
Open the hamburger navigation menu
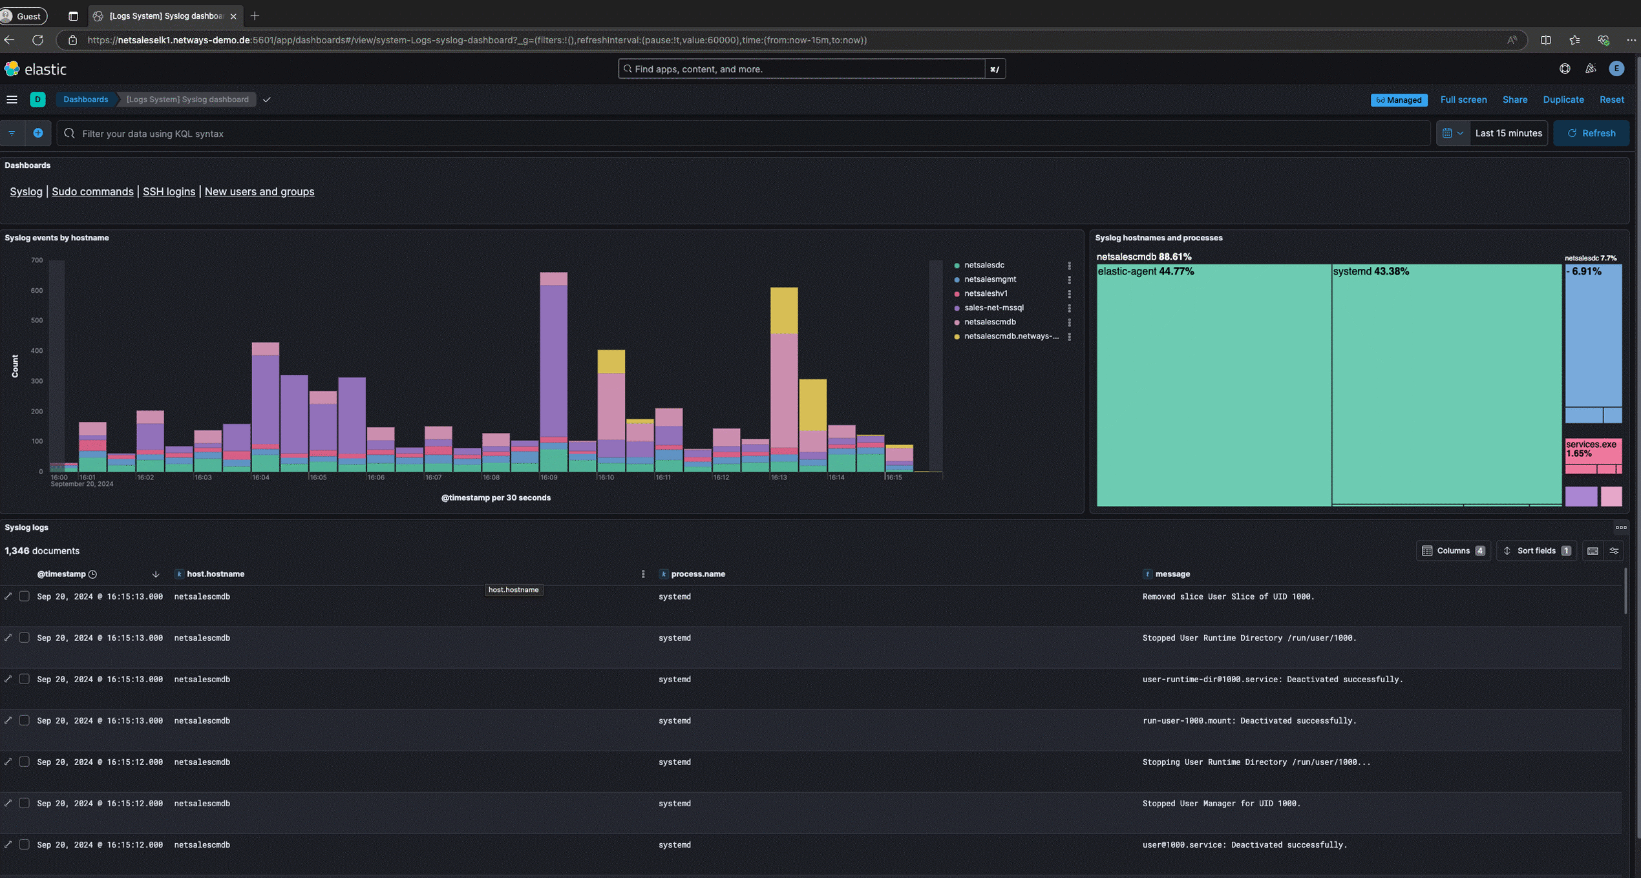point(12,99)
